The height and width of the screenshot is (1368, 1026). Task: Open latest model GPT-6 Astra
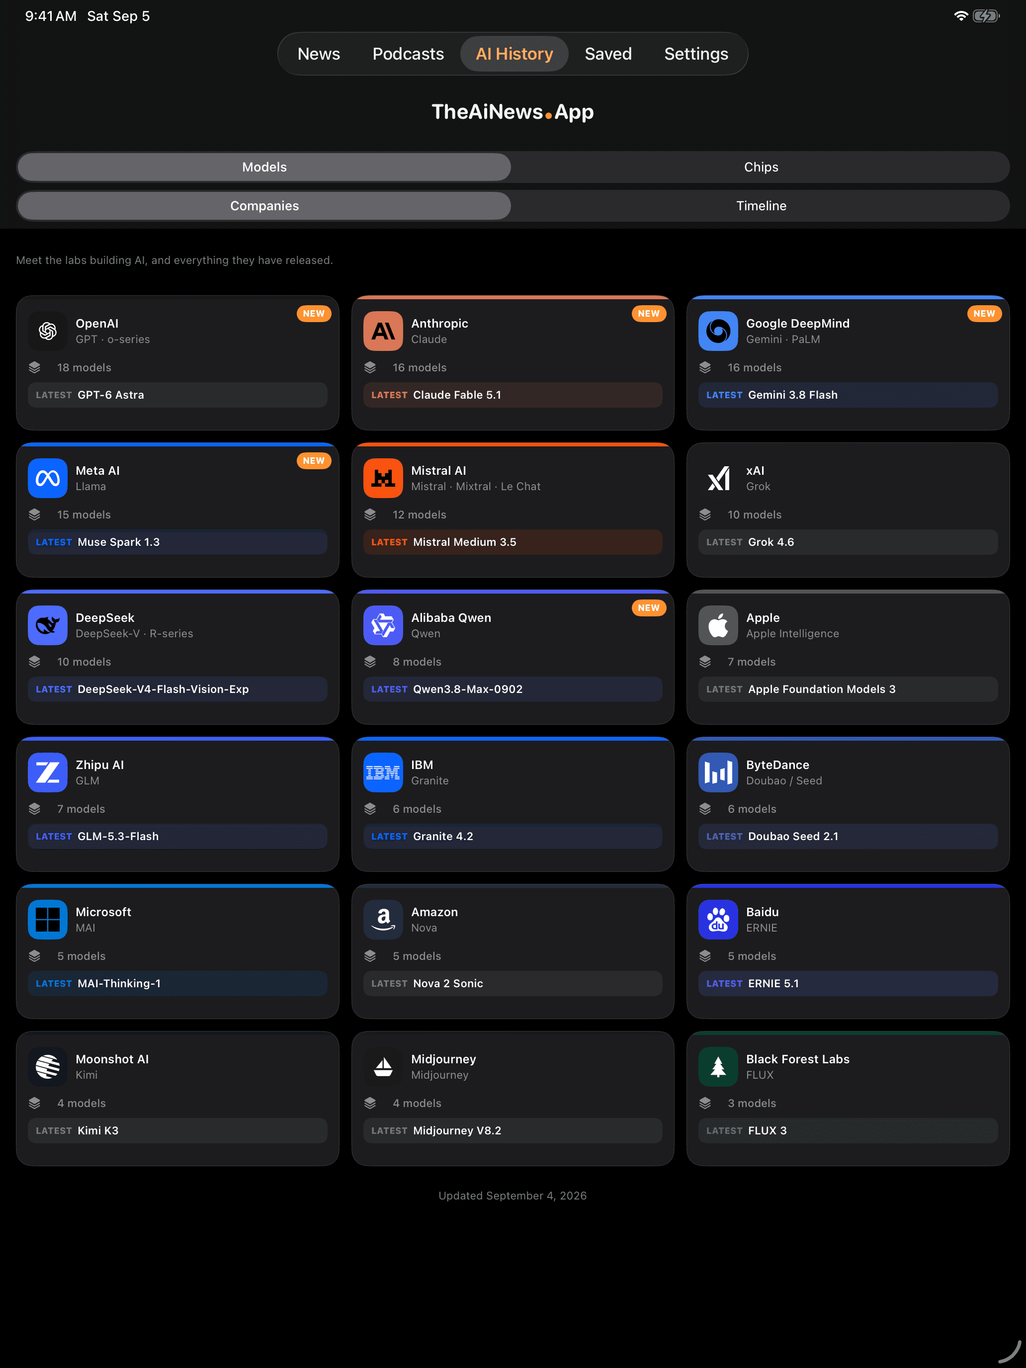(x=177, y=395)
